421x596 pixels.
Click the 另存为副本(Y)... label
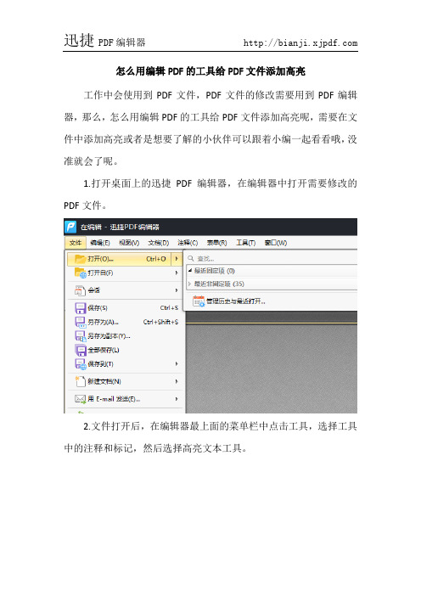pos(109,336)
